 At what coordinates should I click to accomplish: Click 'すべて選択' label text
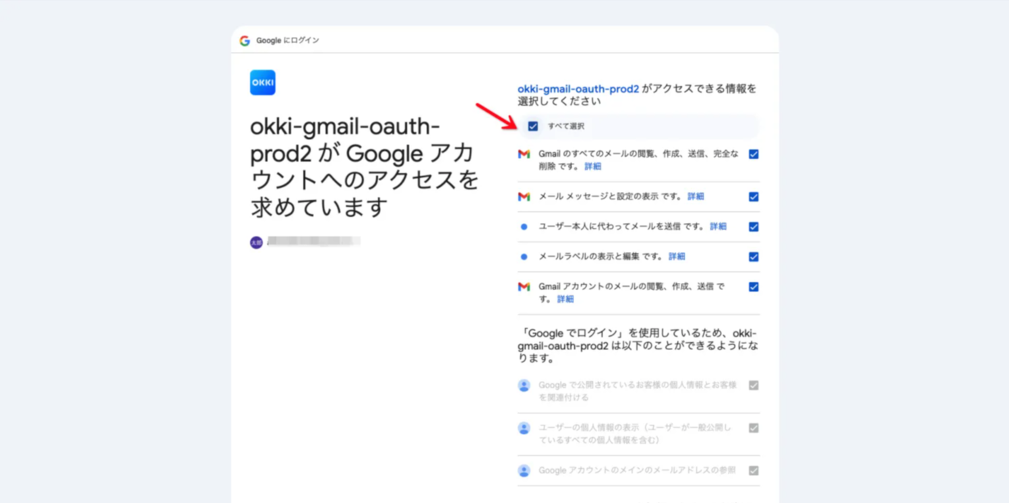(566, 126)
